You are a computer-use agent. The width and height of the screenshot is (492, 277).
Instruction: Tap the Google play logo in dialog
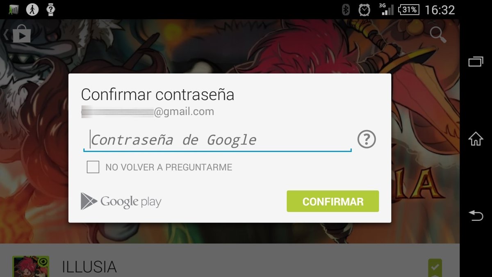click(x=121, y=201)
